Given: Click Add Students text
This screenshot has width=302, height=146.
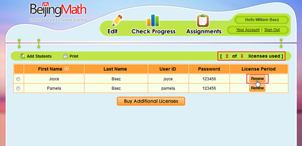Looking at the screenshot, I should (x=39, y=56).
